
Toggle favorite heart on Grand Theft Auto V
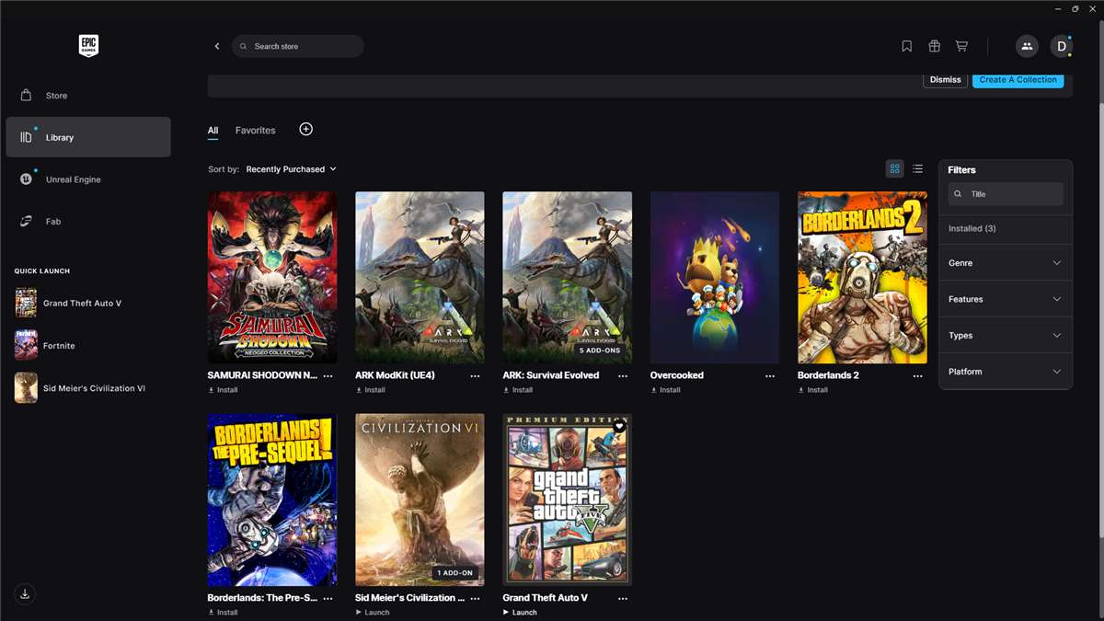[619, 427]
